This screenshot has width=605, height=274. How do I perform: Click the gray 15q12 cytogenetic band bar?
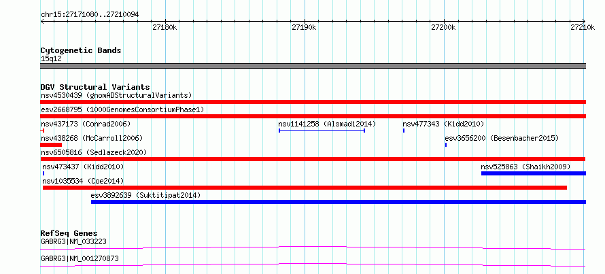click(313, 66)
